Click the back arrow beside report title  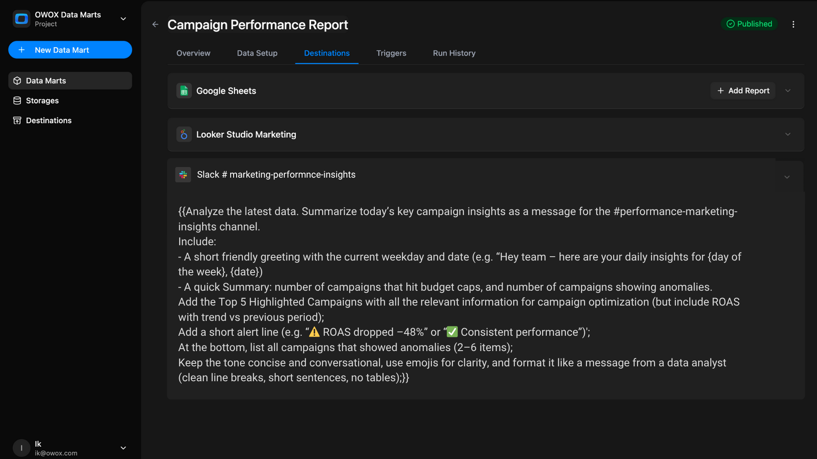pyautogui.click(x=155, y=25)
